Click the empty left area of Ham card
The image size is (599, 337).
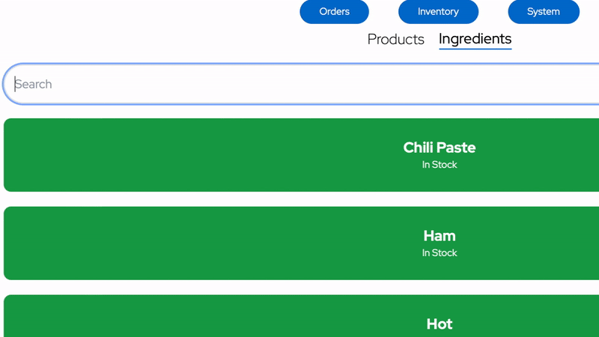(x=115, y=243)
